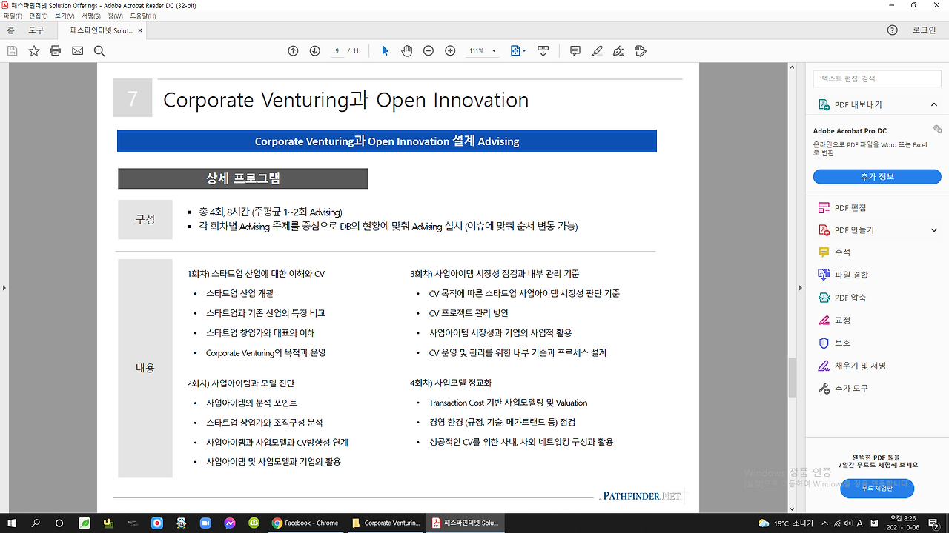Switch to the Facebook - Chrome taskbar window
The image size is (949, 533).
pos(305,523)
